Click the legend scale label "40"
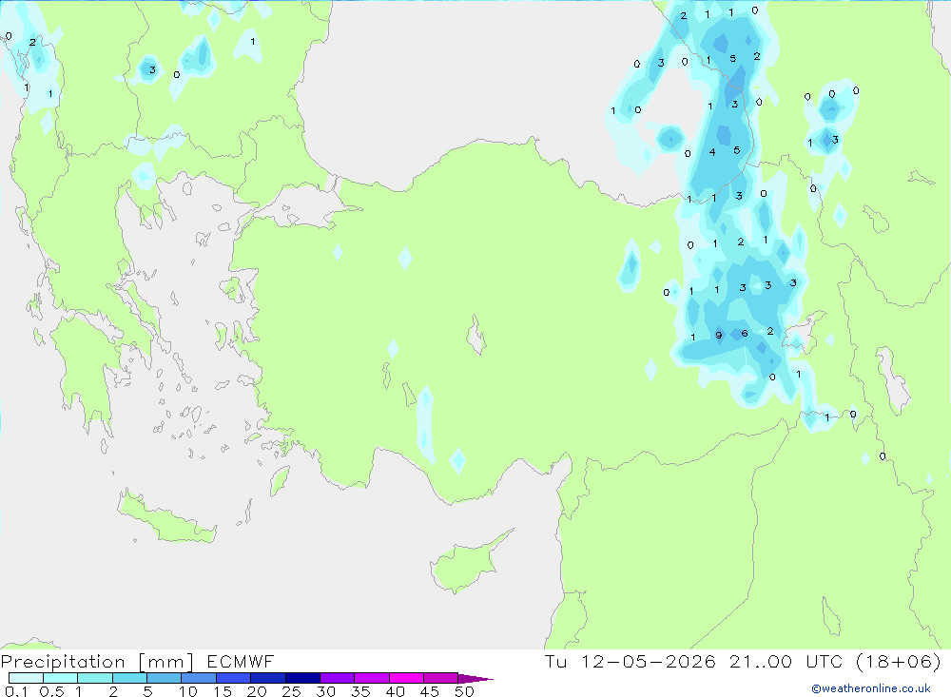 click(395, 691)
